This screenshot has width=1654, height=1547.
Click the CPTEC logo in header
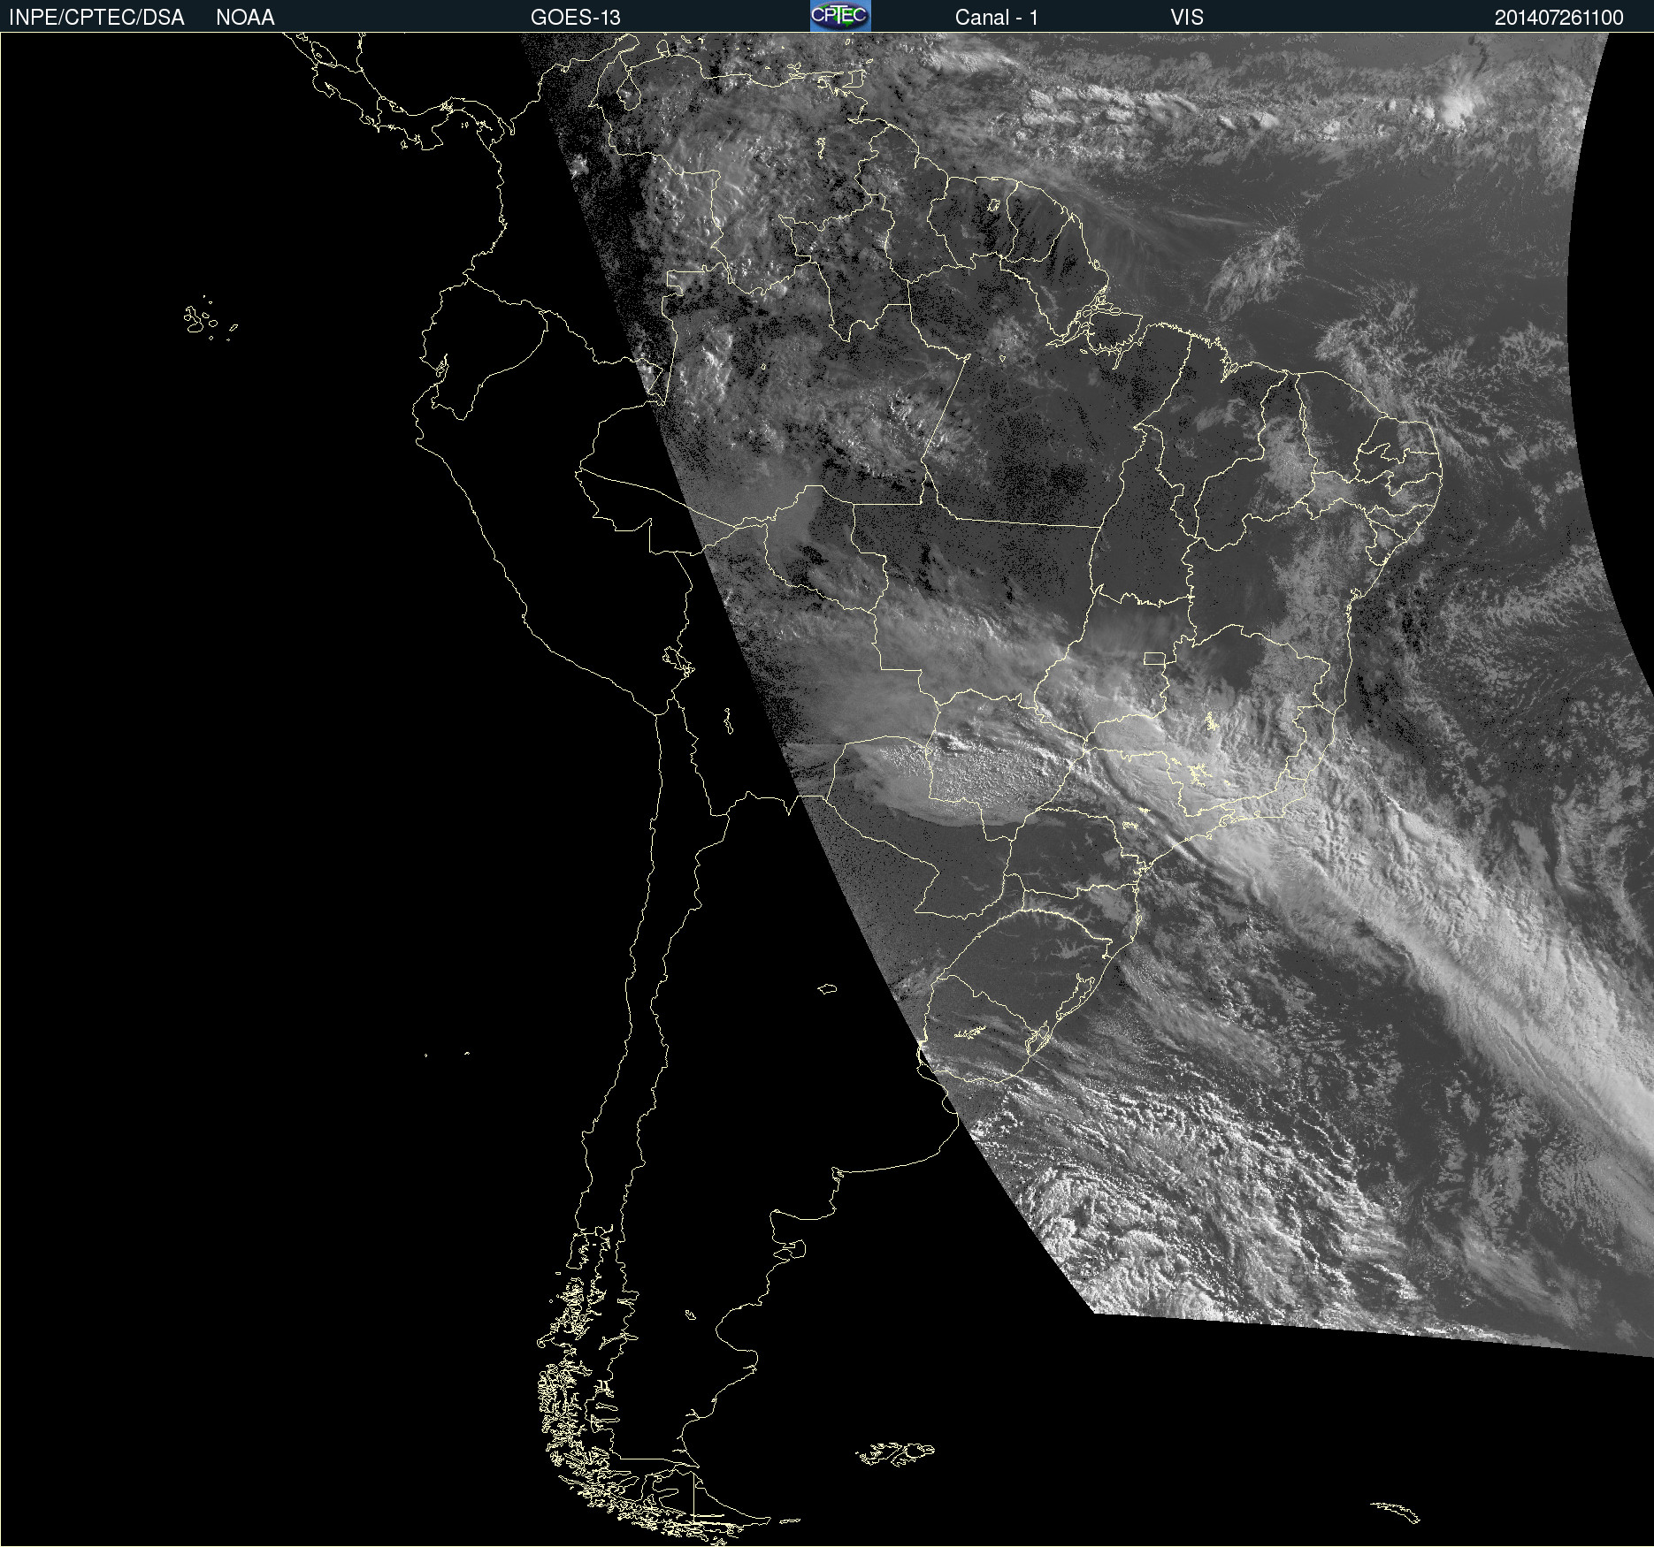coord(840,16)
